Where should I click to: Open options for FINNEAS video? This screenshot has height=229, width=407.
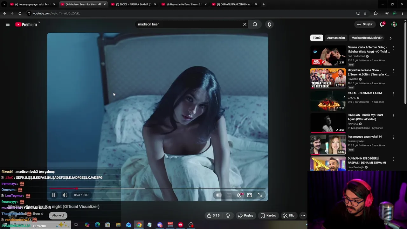pyautogui.click(x=394, y=116)
